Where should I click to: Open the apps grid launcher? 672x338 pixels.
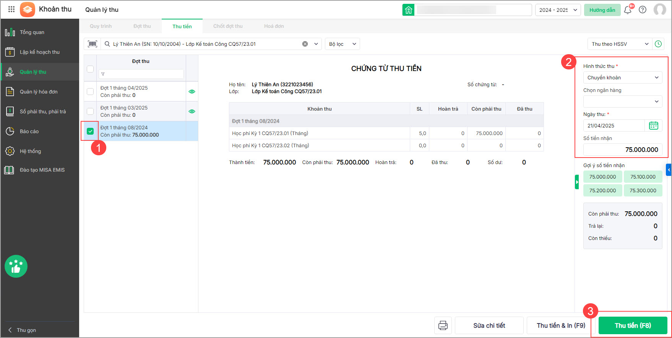tap(11, 10)
